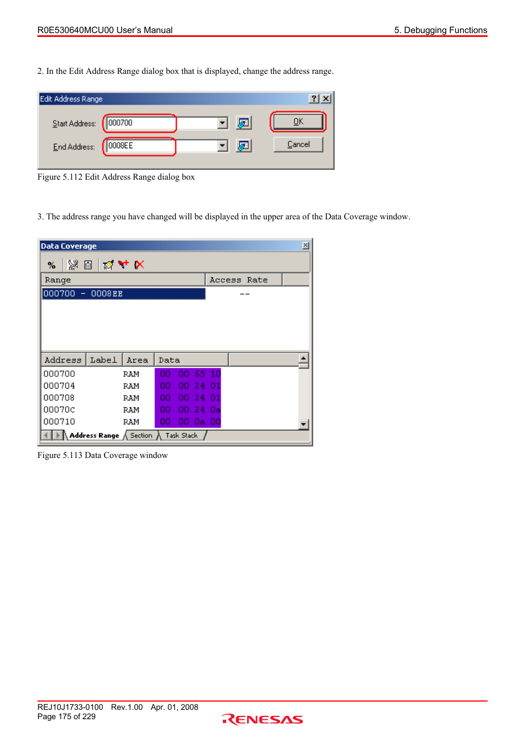Screen dimensions: 525x744
Task: Click the small chip-shaped Data Coverage toolbar icon
Action: 88,265
